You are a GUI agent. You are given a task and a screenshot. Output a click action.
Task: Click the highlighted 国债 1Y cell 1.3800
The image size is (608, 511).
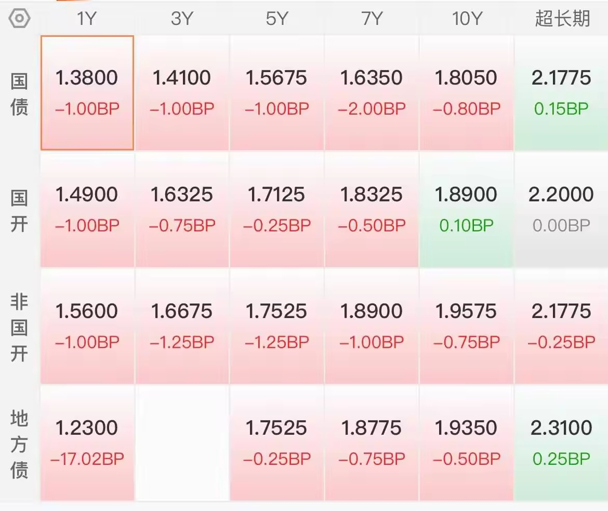click(x=87, y=93)
